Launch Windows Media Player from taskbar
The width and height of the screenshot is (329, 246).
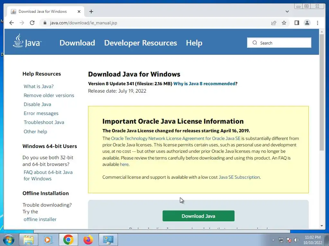[48, 240]
